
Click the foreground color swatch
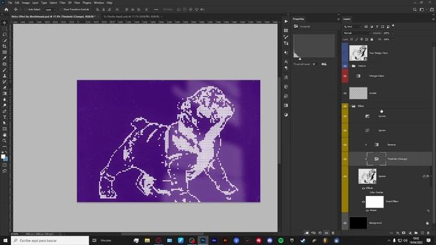(3, 157)
